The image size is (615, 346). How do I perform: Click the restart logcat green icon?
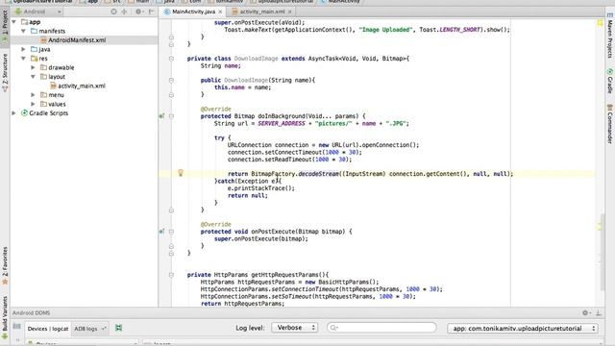point(118,328)
